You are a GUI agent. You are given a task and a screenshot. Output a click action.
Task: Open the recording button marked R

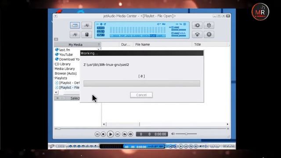pos(209,34)
